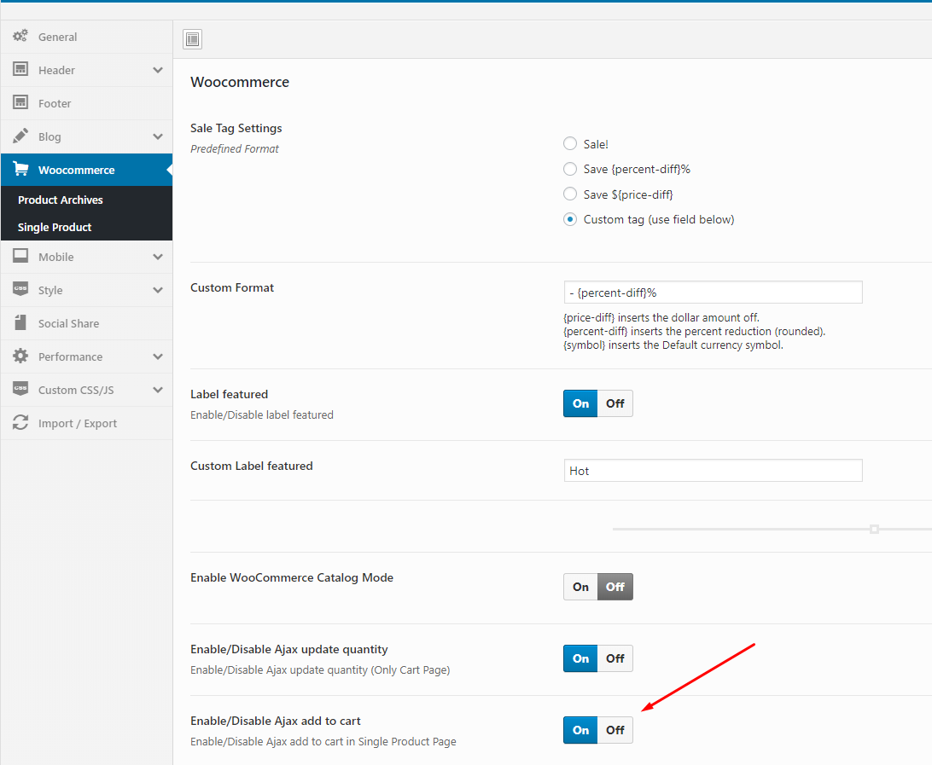Open the Product Archives submenu
This screenshot has height=765, width=932.
pyautogui.click(x=61, y=200)
